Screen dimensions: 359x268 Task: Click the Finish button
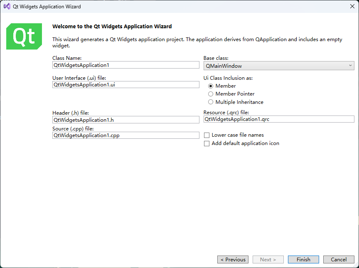pyautogui.click(x=303, y=260)
